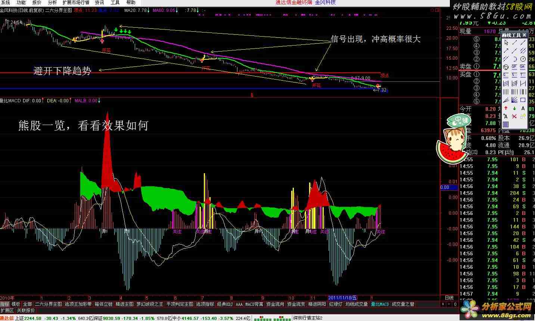
Task: Choose the GA lines drawing tool
Action: click(x=523, y=68)
